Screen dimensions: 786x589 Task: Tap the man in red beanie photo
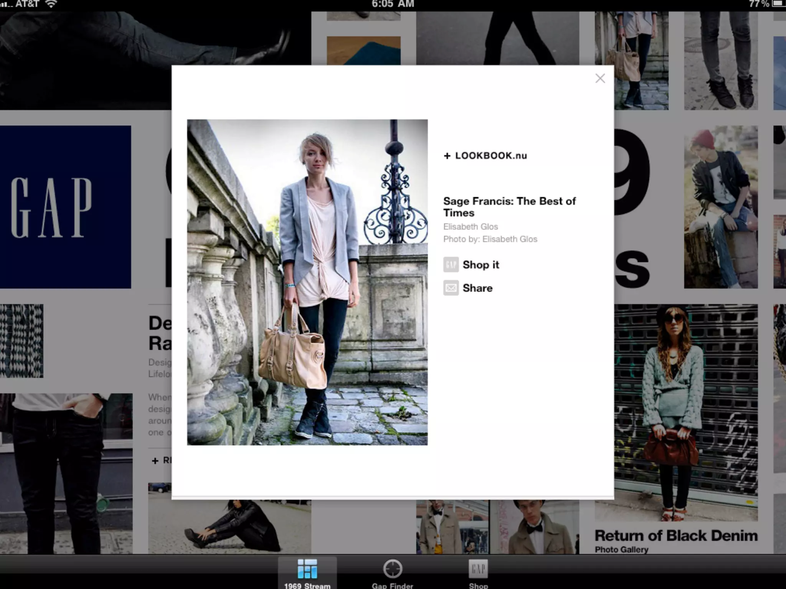coord(720,207)
